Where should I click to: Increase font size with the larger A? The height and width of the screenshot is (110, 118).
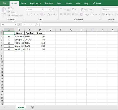click(53, 9)
